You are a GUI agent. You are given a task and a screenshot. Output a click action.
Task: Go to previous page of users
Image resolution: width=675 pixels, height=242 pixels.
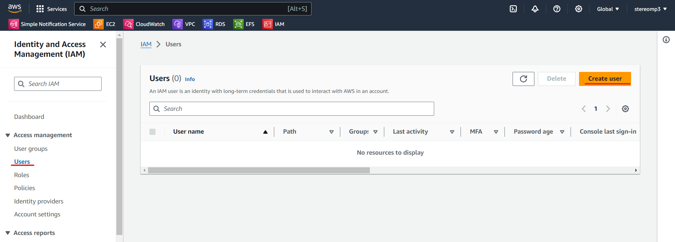584,109
